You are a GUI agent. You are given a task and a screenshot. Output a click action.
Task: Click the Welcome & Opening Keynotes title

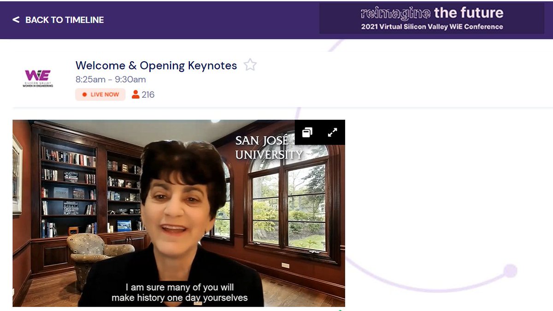pyautogui.click(x=156, y=65)
